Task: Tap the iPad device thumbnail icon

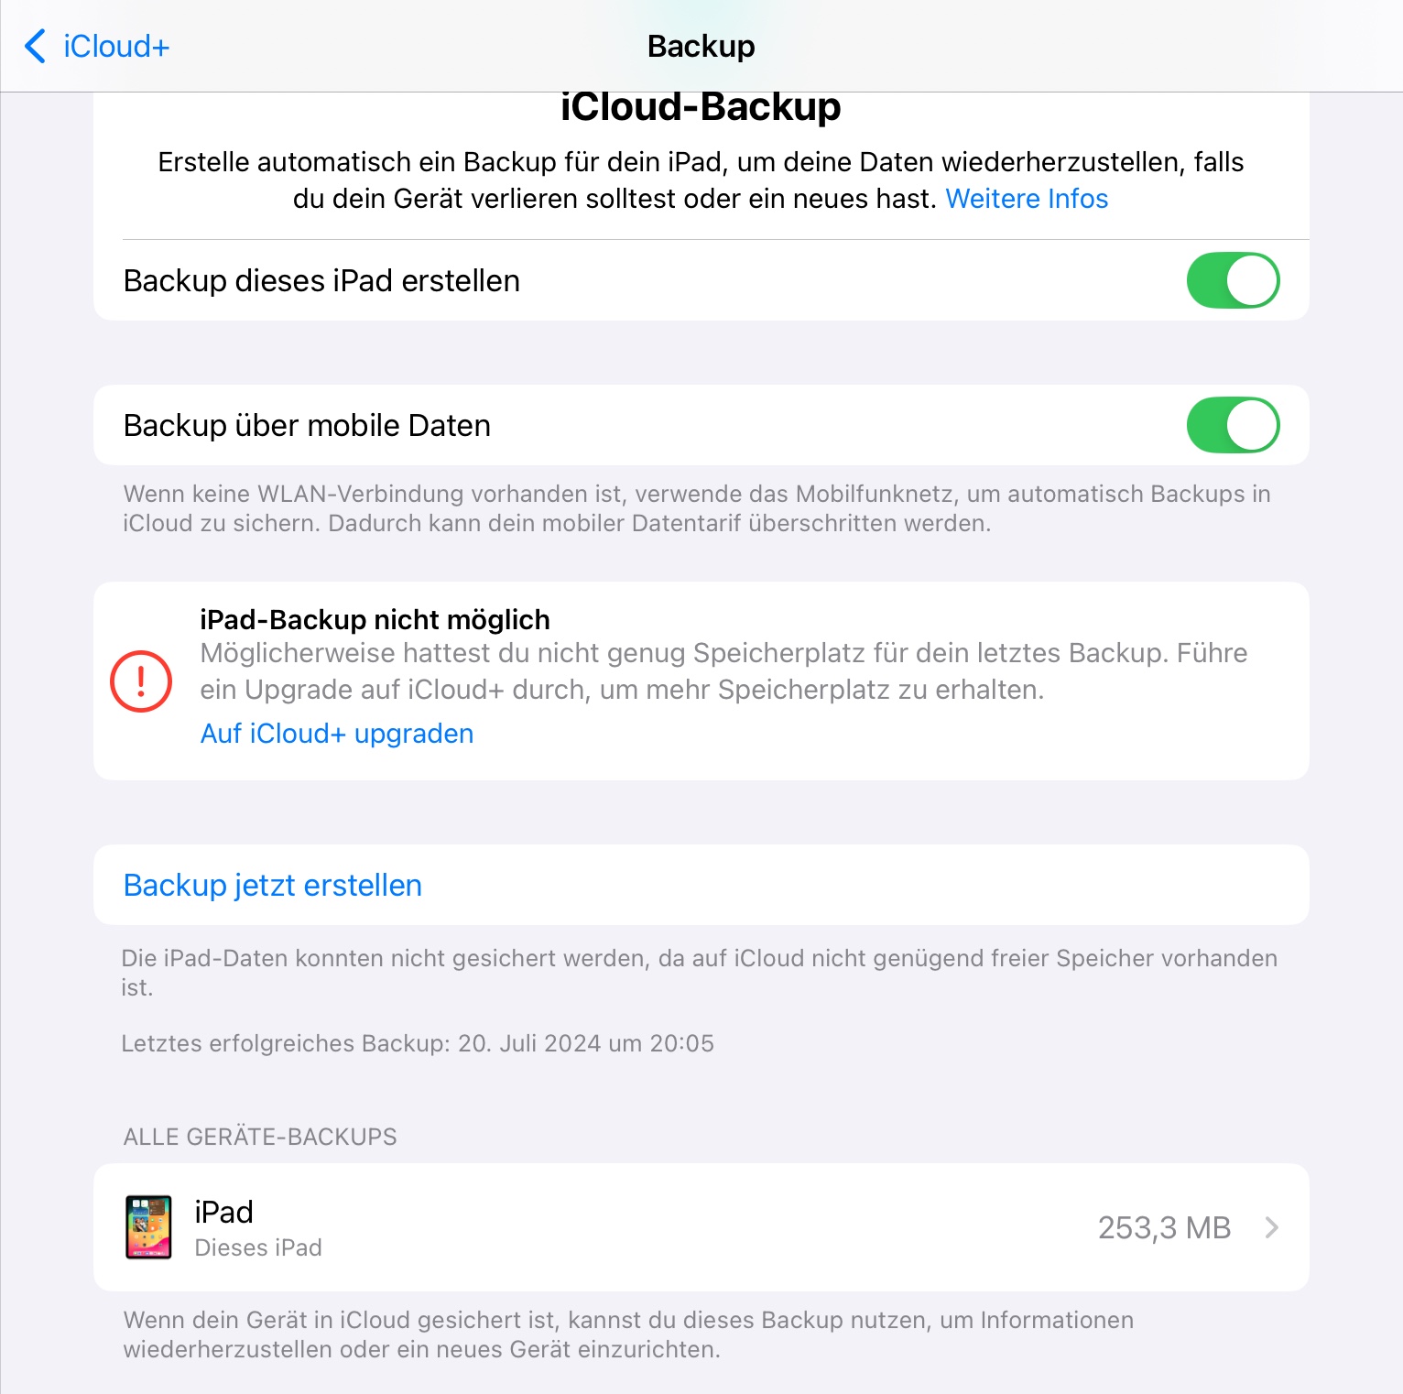Action: point(148,1227)
